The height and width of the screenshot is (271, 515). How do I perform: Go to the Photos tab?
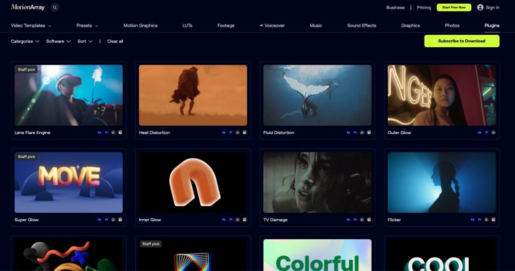[x=452, y=25]
